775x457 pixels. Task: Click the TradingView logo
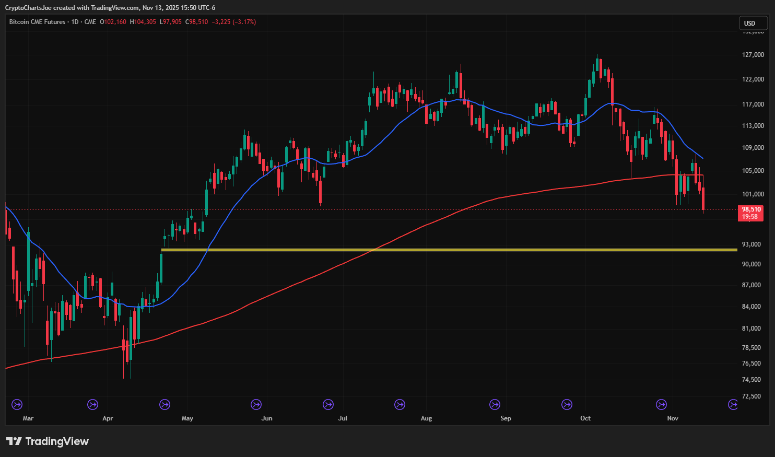pyautogui.click(x=48, y=441)
